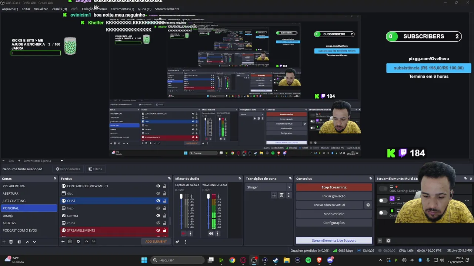474x266 pixels.
Task: Undock the Controles panel
Action: tap(371, 179)
